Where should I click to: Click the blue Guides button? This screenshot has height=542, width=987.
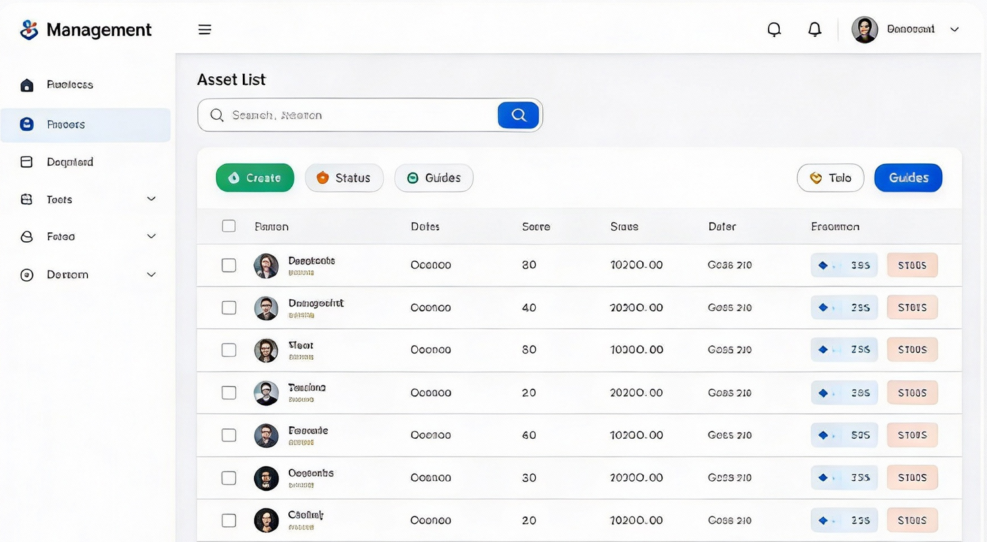[908, 178]
